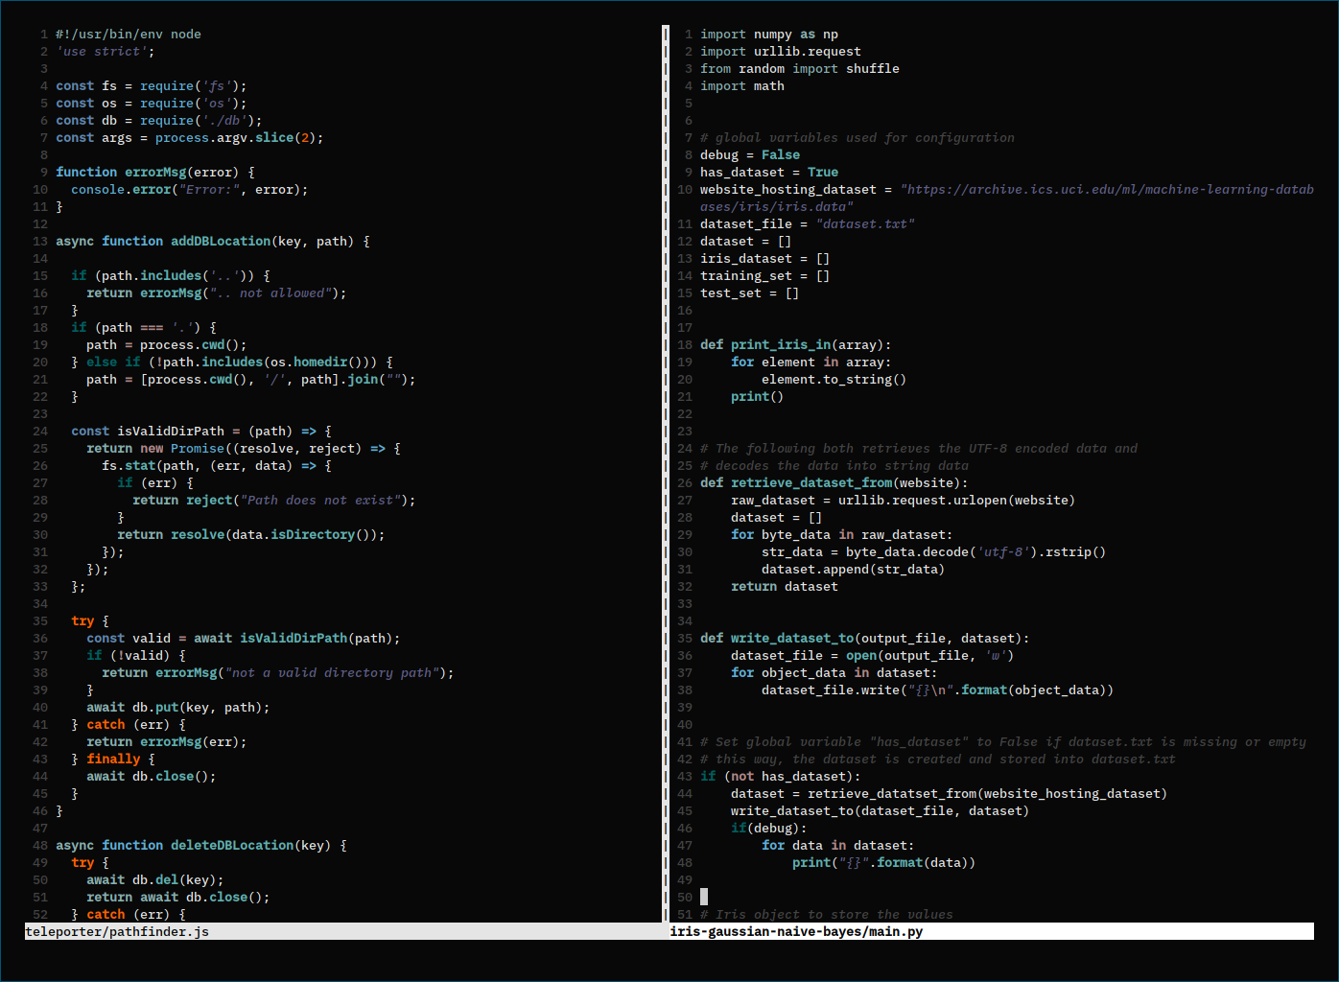Screen dimensions: 1339x982
Task: Click "from random import shuffle" line
Action: point(800,69)
